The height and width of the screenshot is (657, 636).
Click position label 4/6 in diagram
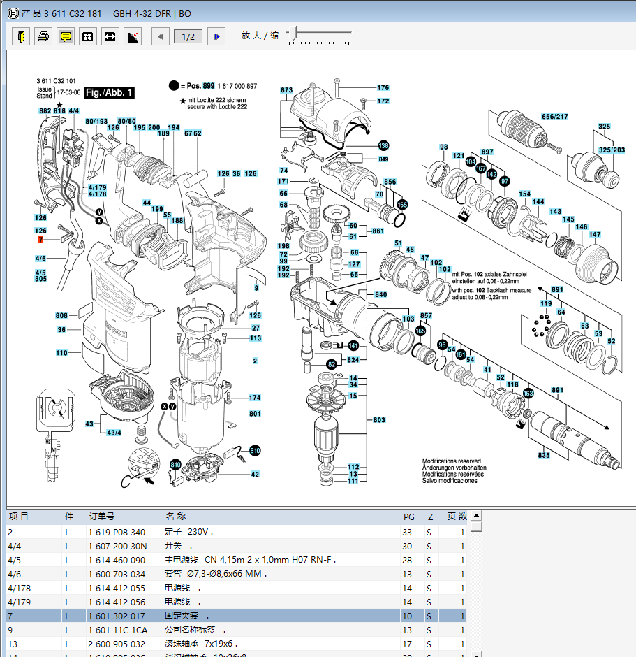pos(40,259)
